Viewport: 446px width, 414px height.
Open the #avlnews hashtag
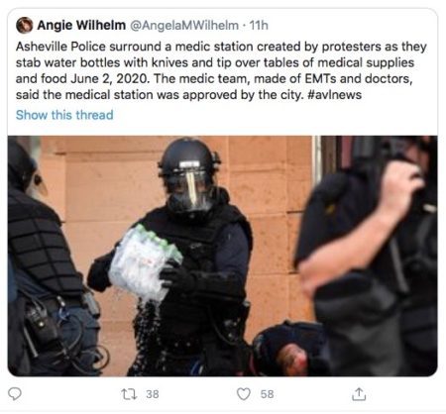coord(334,95)
